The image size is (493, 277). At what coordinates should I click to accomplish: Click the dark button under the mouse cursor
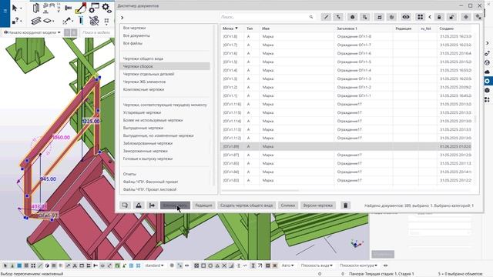175,205
